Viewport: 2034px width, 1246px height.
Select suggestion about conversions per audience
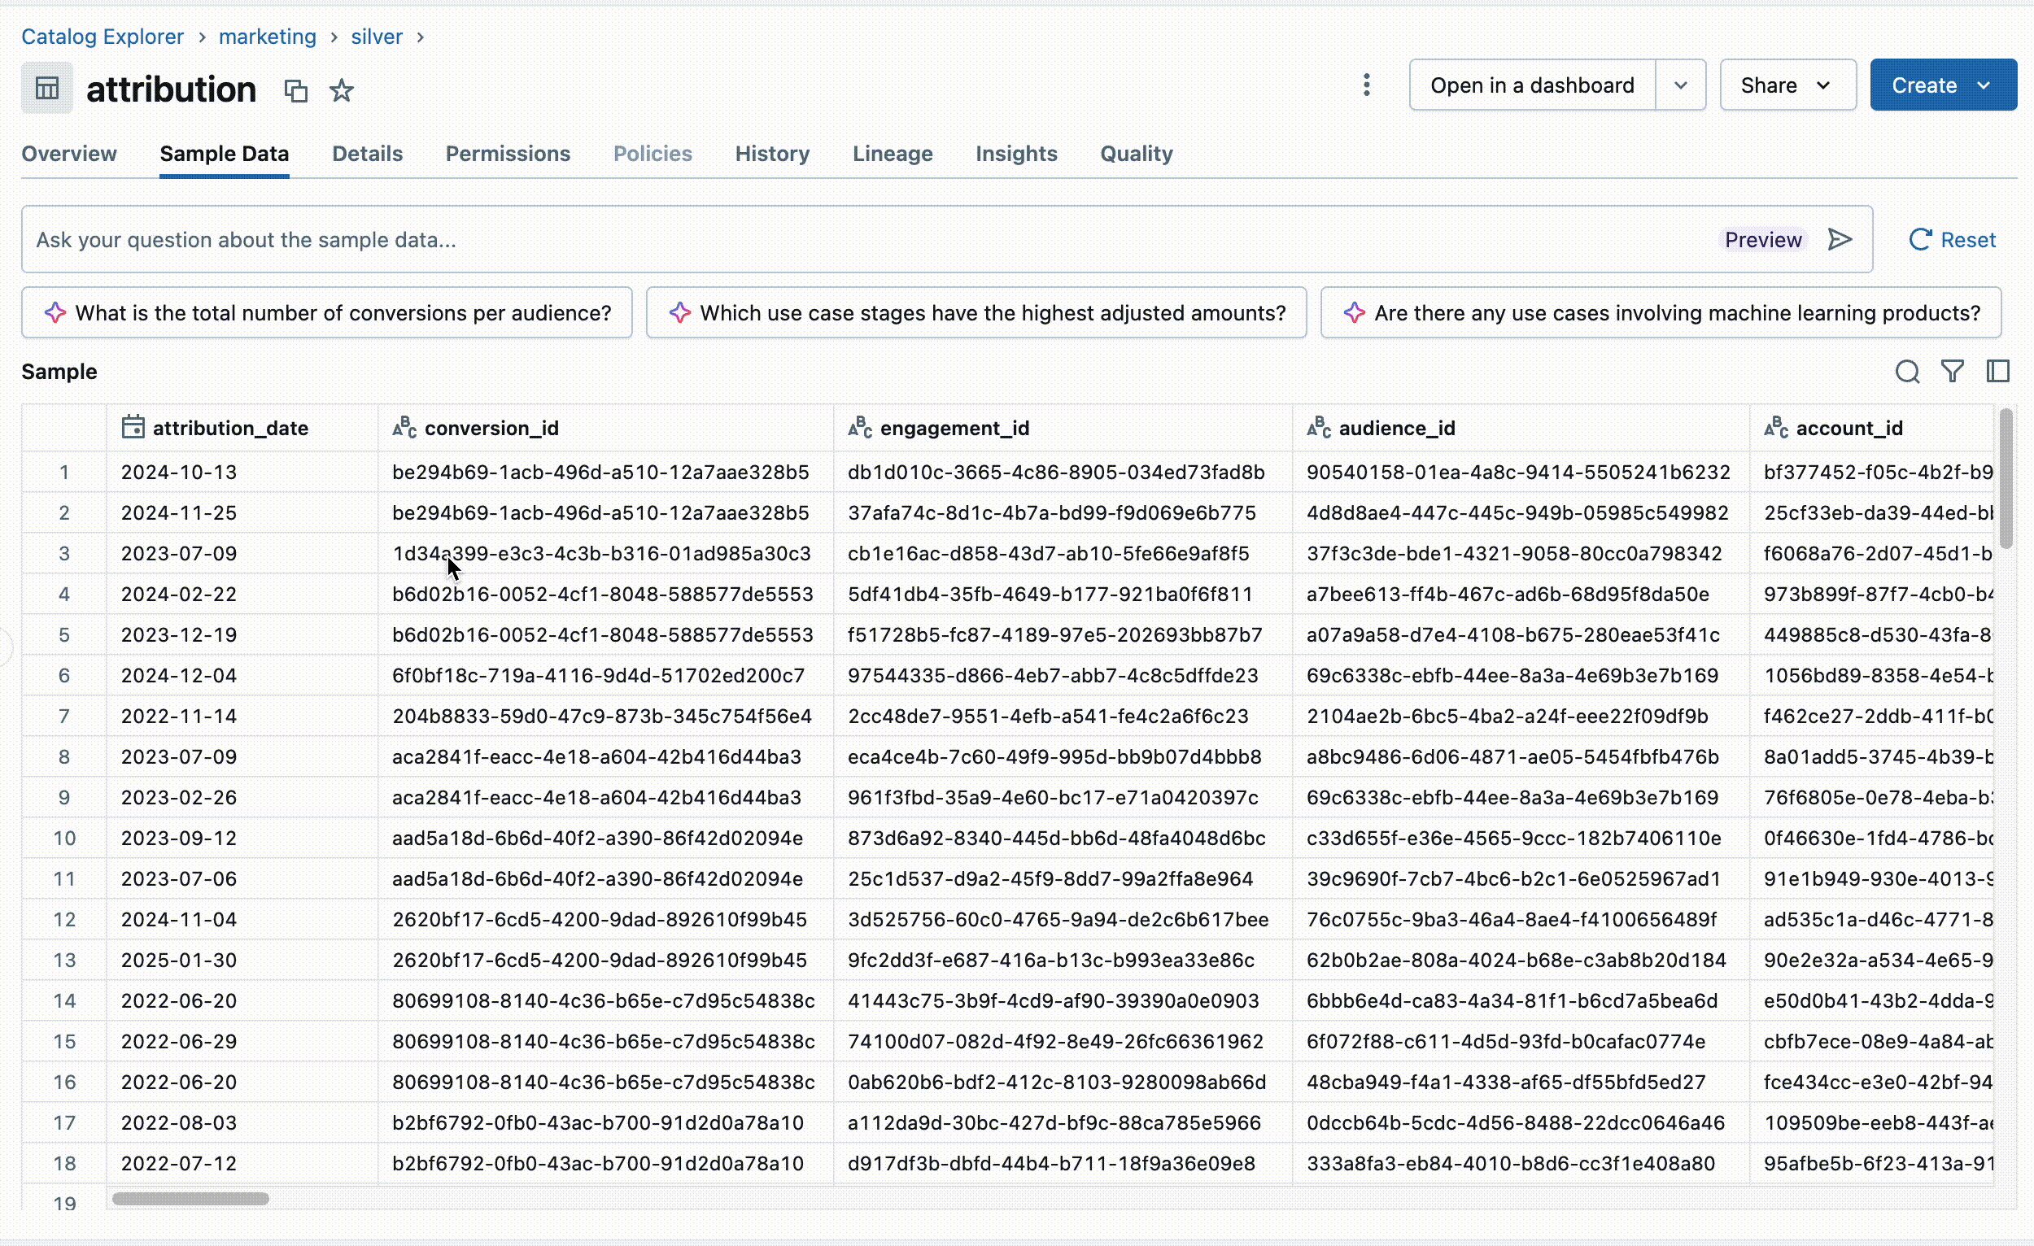coord(327,313)
